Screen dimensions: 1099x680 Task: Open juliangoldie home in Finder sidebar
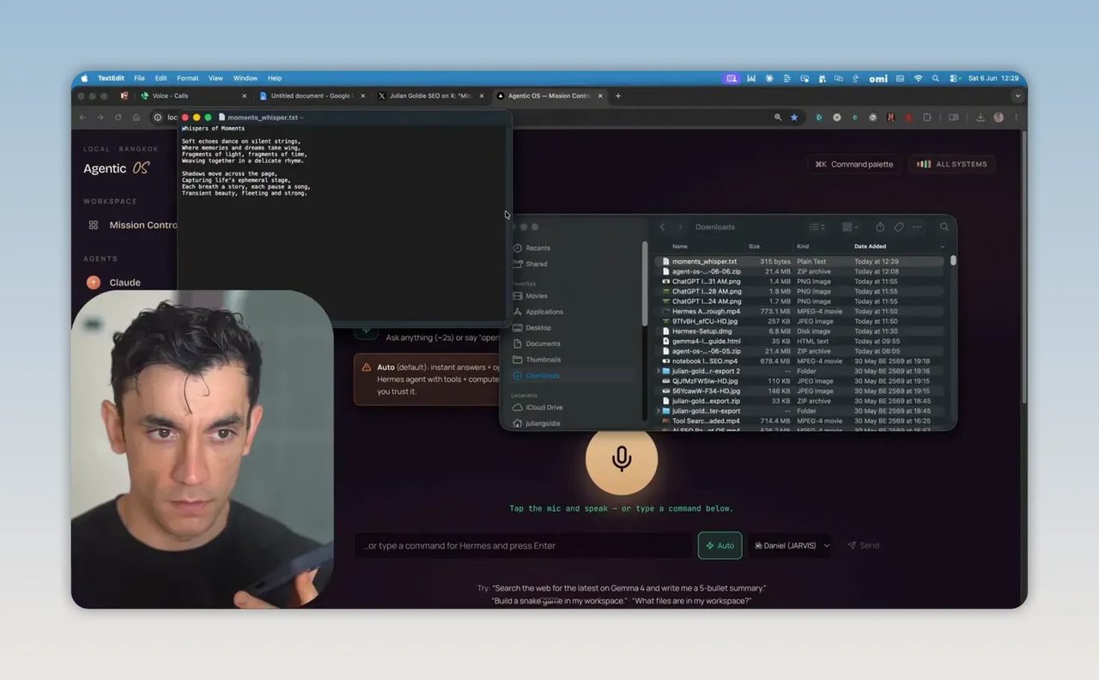click(536, 423)
